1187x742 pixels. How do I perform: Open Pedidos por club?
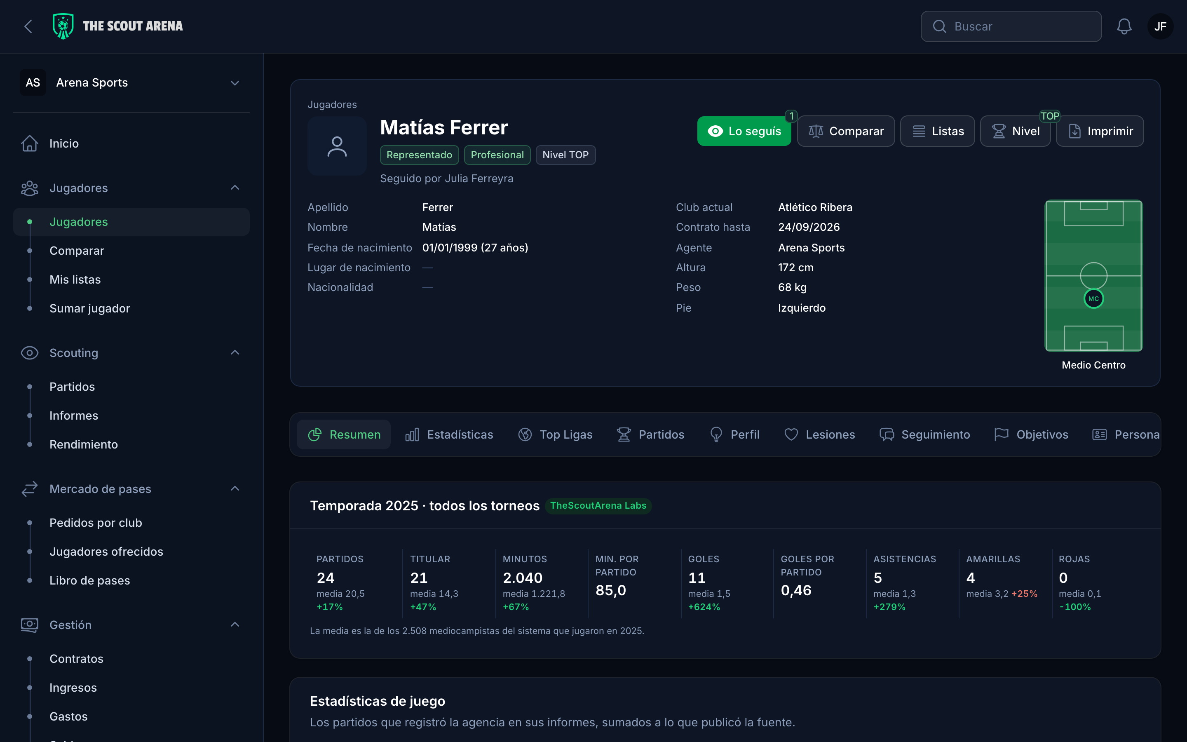(x=131, y=523)
